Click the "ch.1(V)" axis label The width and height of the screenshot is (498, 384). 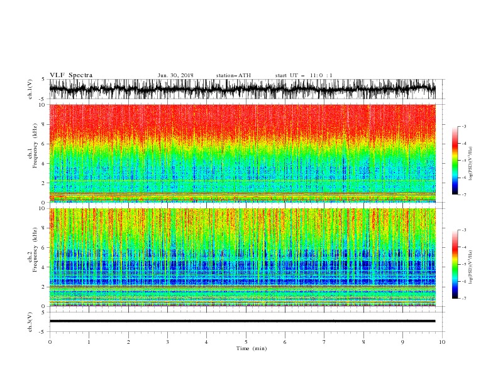pos(30,89)
